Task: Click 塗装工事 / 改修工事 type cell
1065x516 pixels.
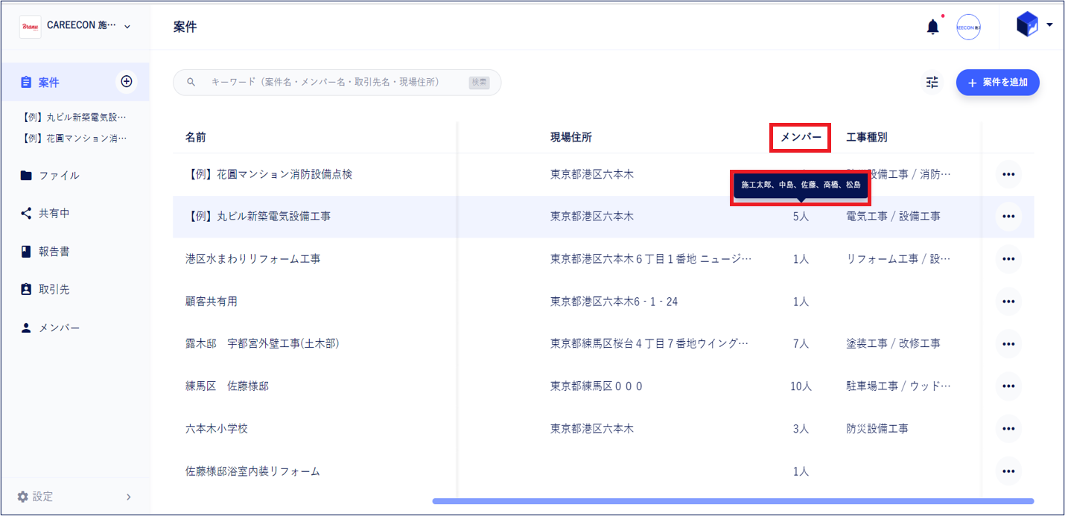Action: [x=894, y=344]
